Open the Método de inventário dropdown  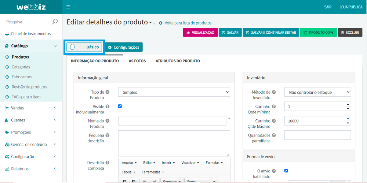[x=317, y=92]
